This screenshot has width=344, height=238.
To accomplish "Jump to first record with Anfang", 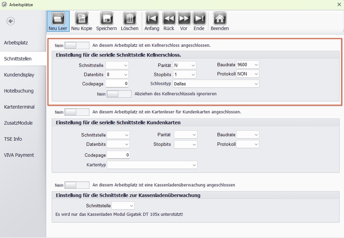I will 152,21.
